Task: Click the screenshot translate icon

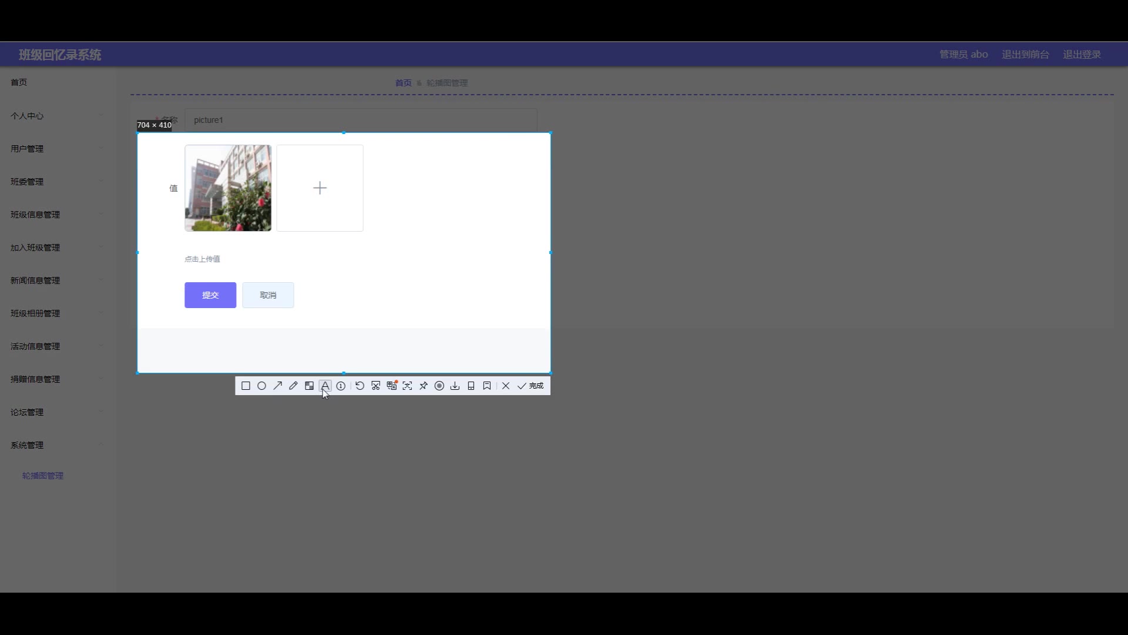Action: tap(392, 386)
